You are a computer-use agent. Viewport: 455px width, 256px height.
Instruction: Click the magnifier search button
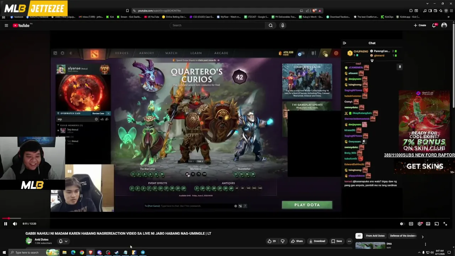pyautogui.click(x=271, y=25)
